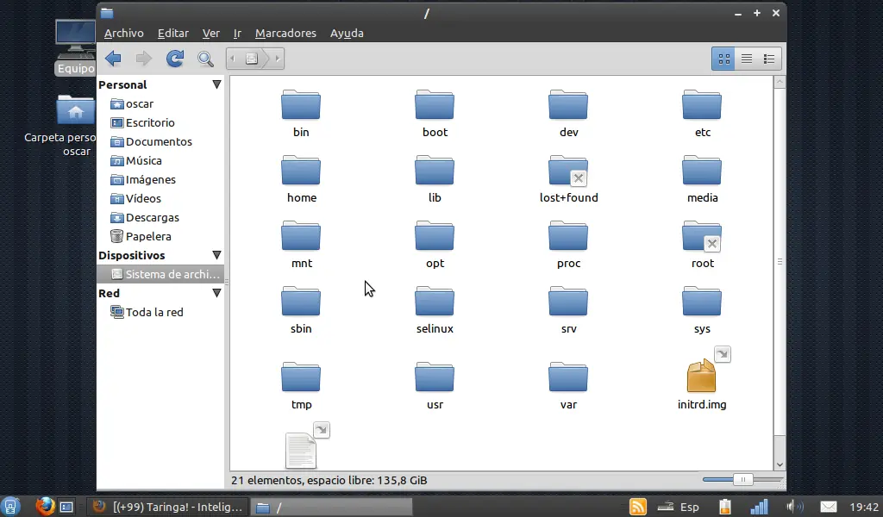The height and width of the screenshot is (517, 883).
Task: Select the opt folder icon
Action: click(435, 236)
